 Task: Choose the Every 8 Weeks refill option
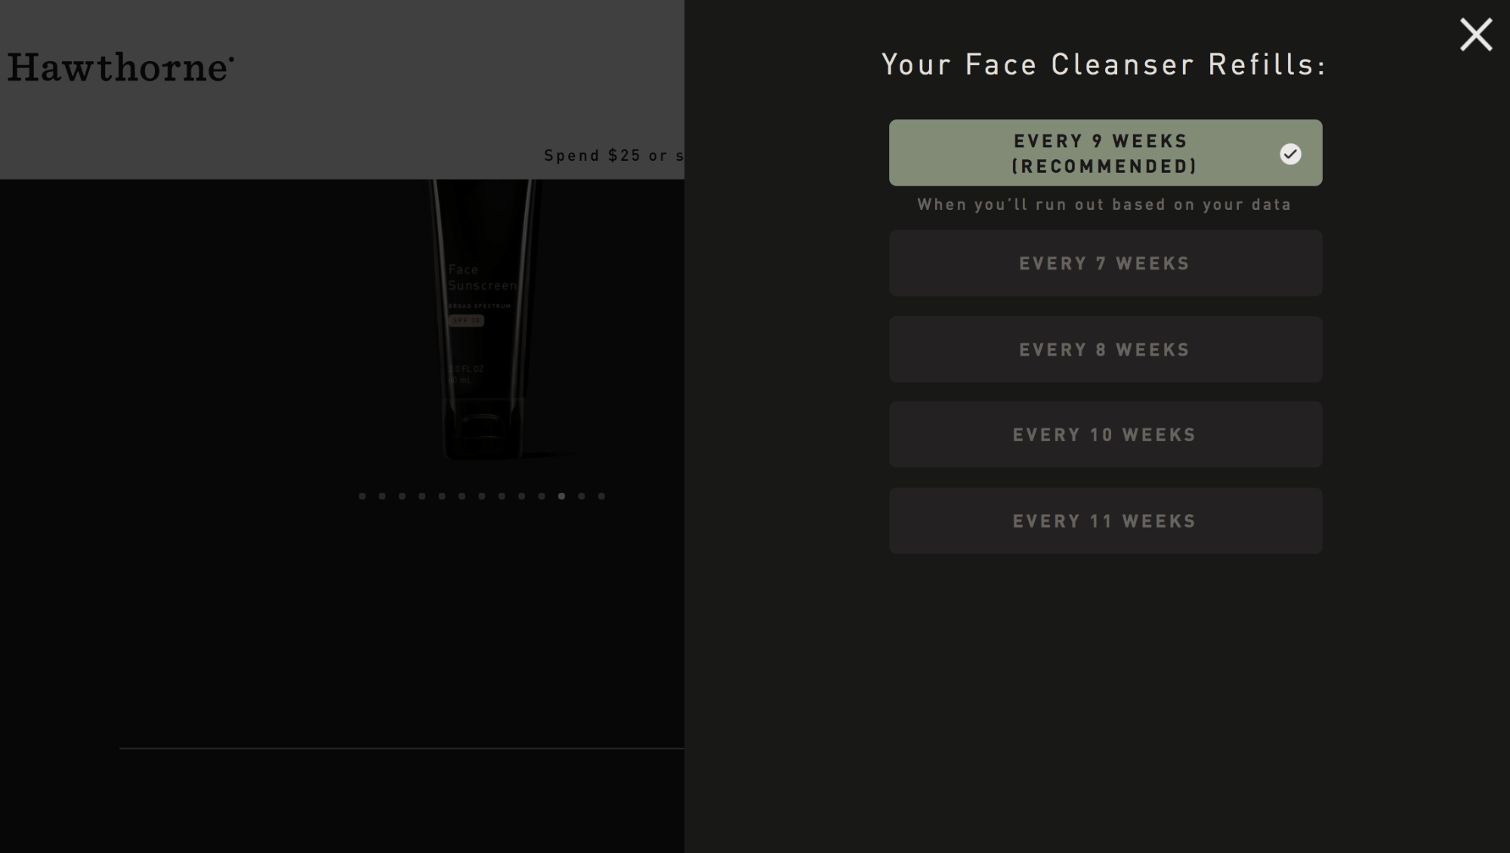1105,350
